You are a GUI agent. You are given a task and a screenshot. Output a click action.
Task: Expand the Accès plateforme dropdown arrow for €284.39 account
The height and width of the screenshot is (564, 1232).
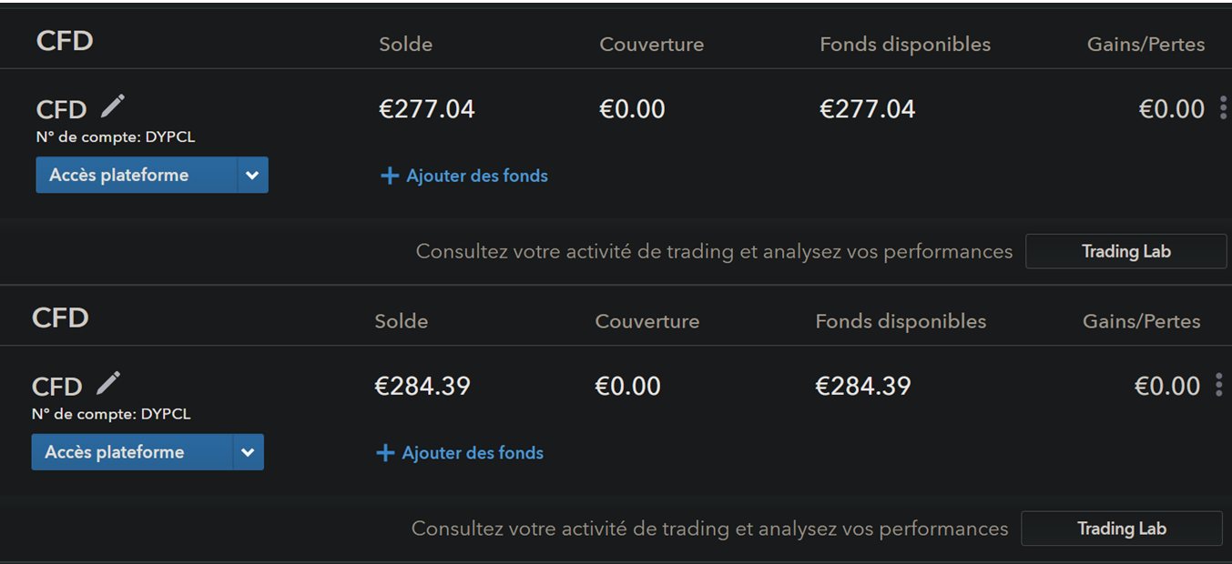point(248,452)
